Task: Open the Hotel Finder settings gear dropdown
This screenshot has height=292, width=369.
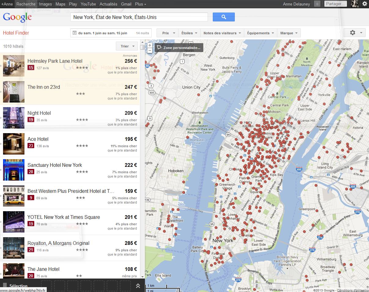Action: coord(355,33)
